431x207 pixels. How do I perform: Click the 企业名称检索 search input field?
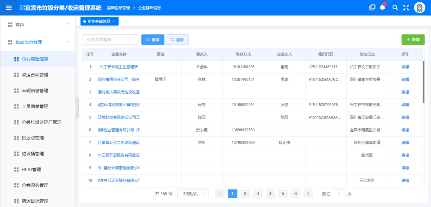pyautogui.click(x=111, y=39)
